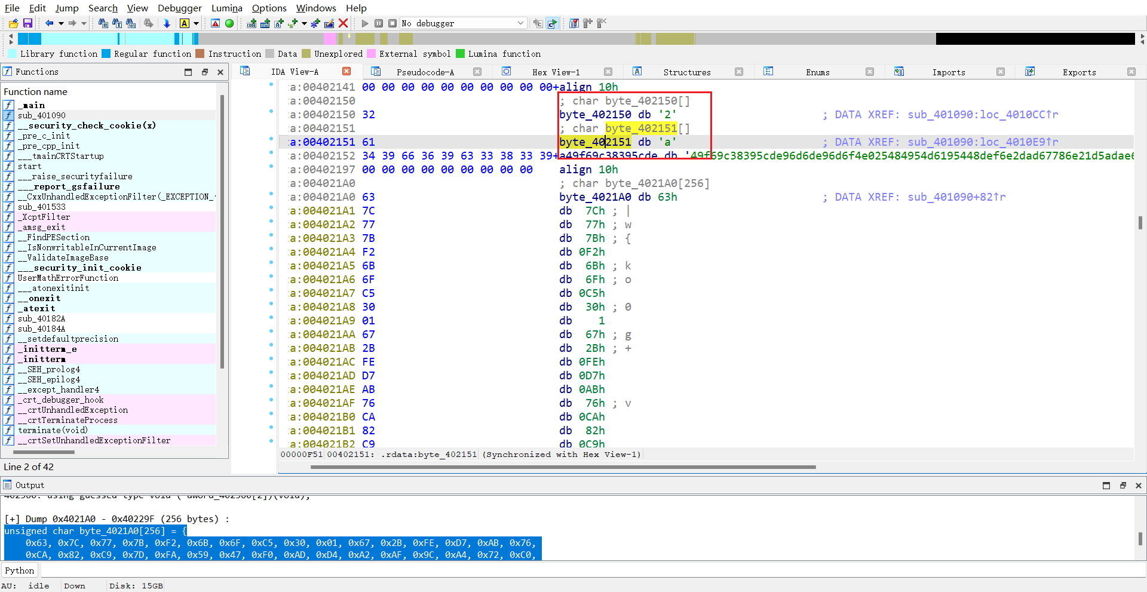Click the Regular function color swatch

(x=106, y=54)
